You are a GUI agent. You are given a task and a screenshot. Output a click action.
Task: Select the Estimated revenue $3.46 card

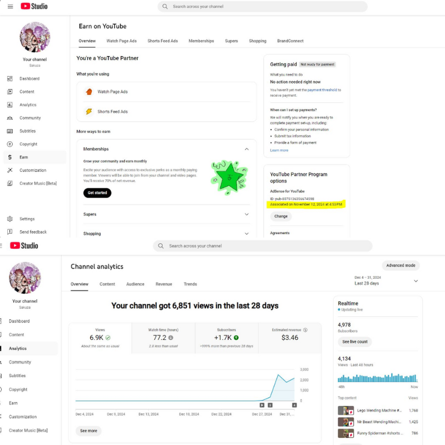tap(290, 338)
